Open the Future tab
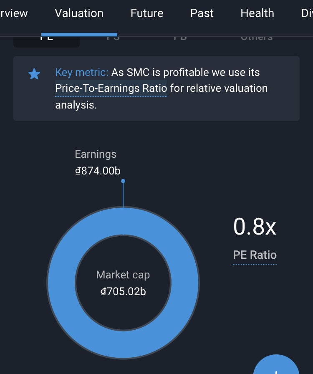Image resolution: width=313 pixels, height=374 pixels. pyautogui.click(x=147, y=13)
